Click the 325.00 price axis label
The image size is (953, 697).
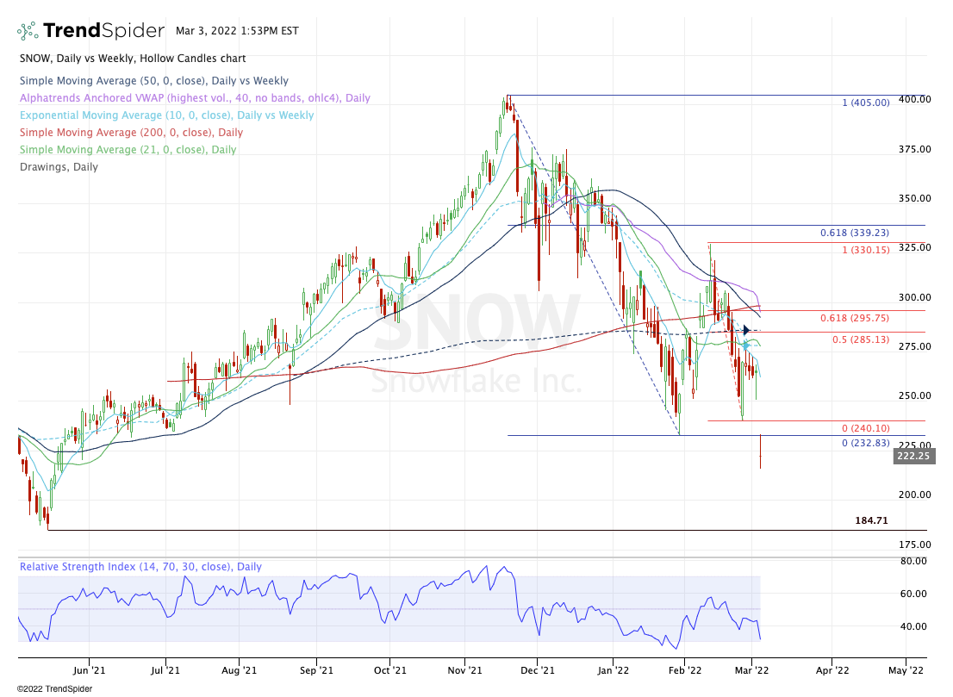[x=915, y=247]
